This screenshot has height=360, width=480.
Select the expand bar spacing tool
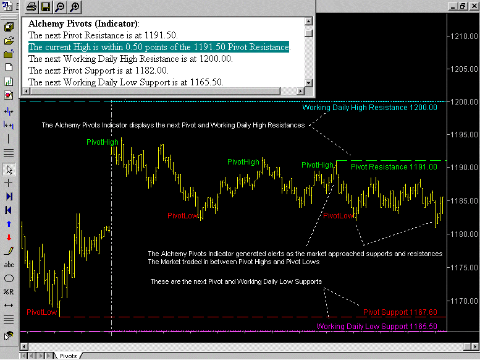tap(9, 125)
